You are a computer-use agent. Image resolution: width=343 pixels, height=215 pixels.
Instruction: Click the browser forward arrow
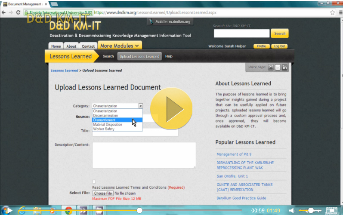coord(11,12)
